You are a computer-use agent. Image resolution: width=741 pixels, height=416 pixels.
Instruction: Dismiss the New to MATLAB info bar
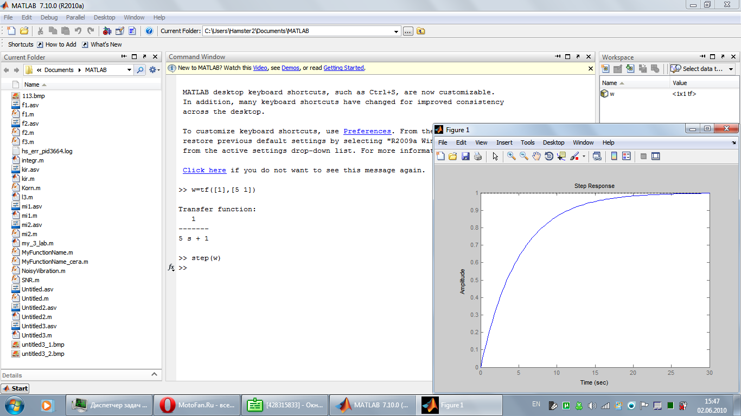tap(591, 68)
